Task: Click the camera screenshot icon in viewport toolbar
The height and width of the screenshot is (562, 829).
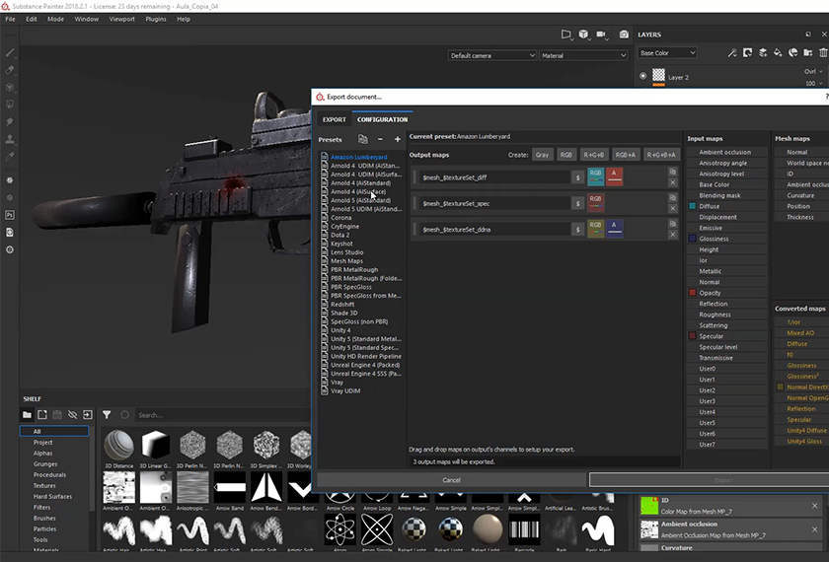Action: [x=623, y=34]
